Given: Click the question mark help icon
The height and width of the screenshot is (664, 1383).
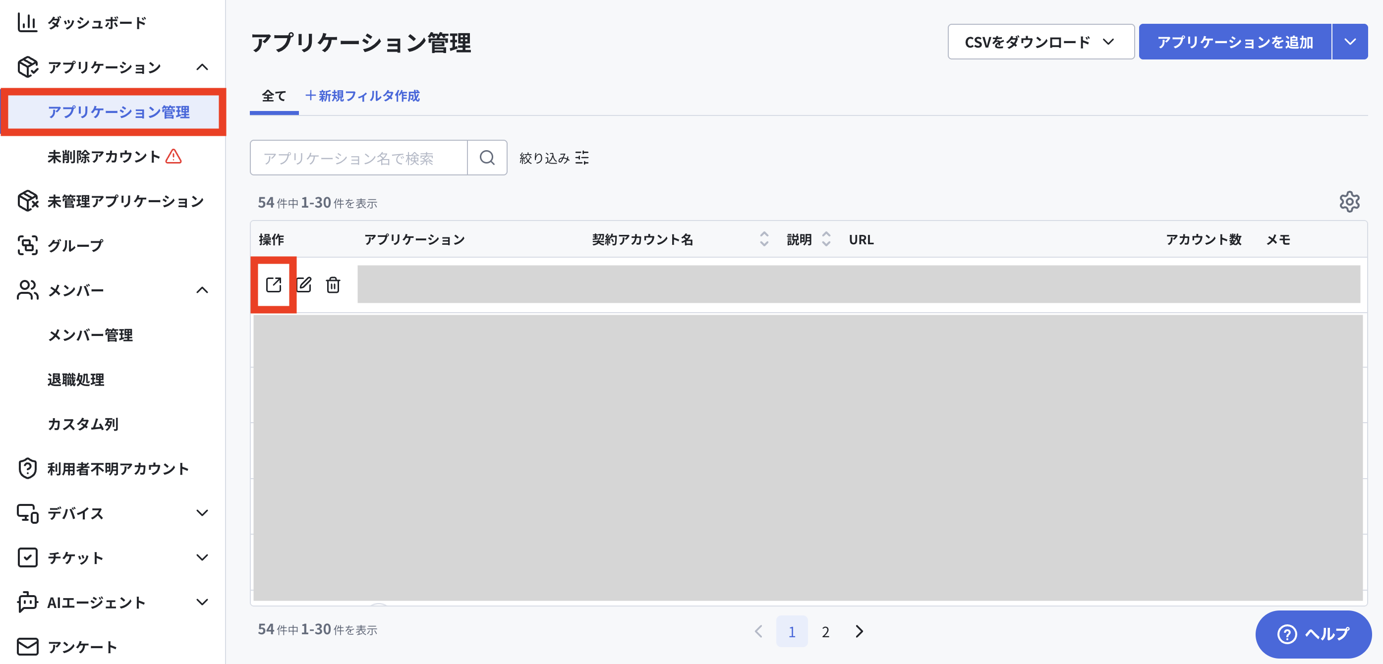Looking at the screenshot, I should pyautogui.click(x=1286, y=634).
